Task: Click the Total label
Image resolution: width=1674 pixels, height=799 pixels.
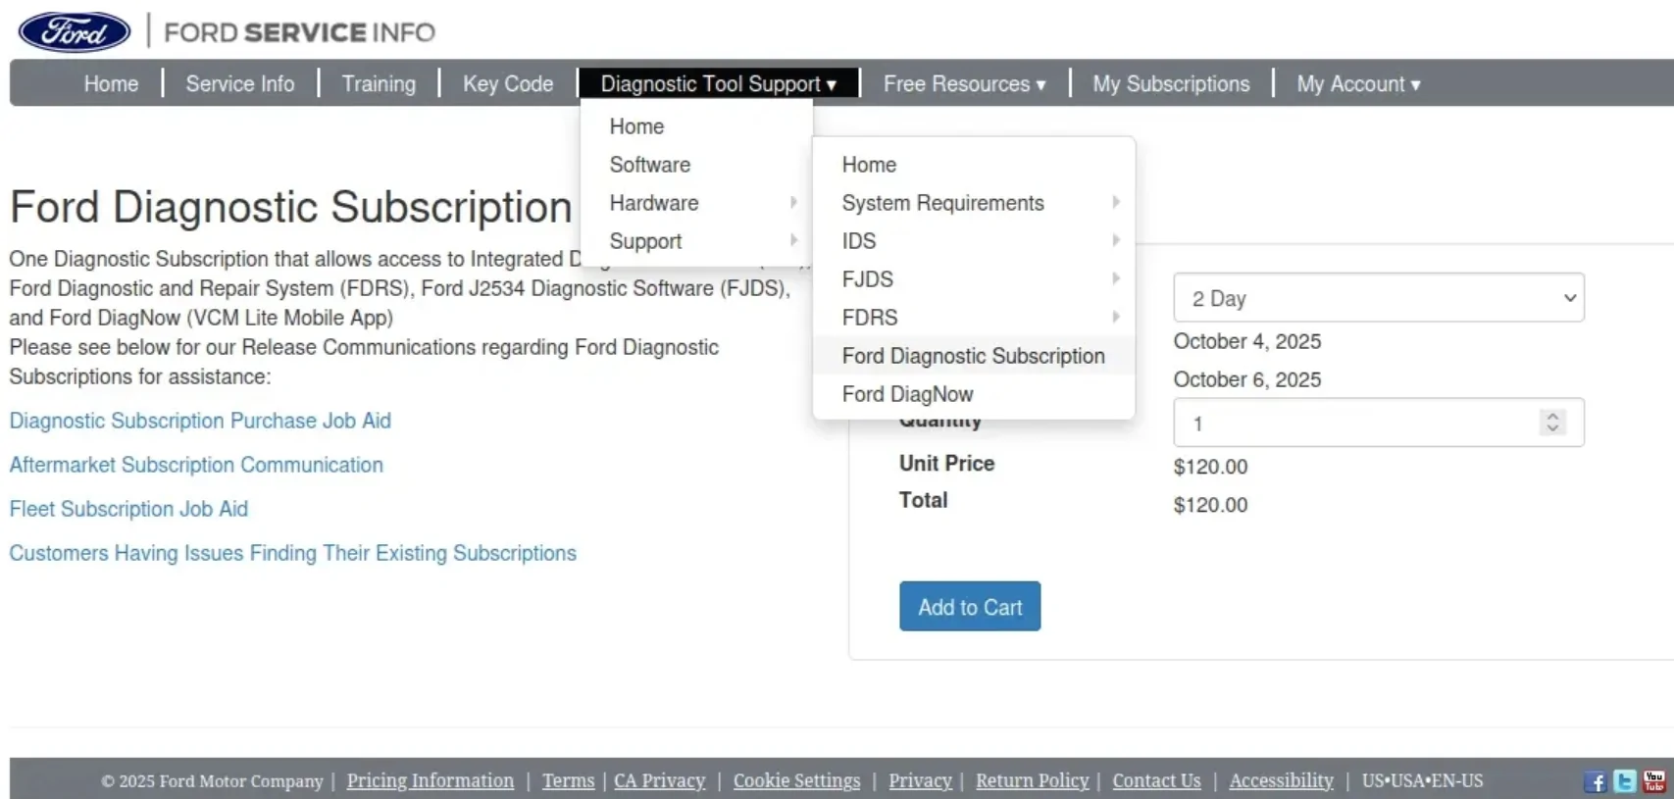Action: (924, 500)
